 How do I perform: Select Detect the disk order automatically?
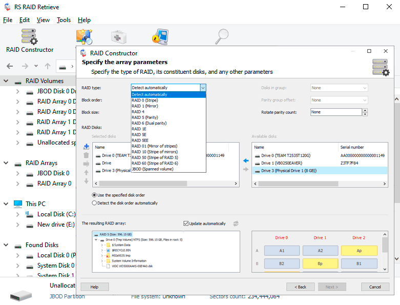tap(94, 203)
